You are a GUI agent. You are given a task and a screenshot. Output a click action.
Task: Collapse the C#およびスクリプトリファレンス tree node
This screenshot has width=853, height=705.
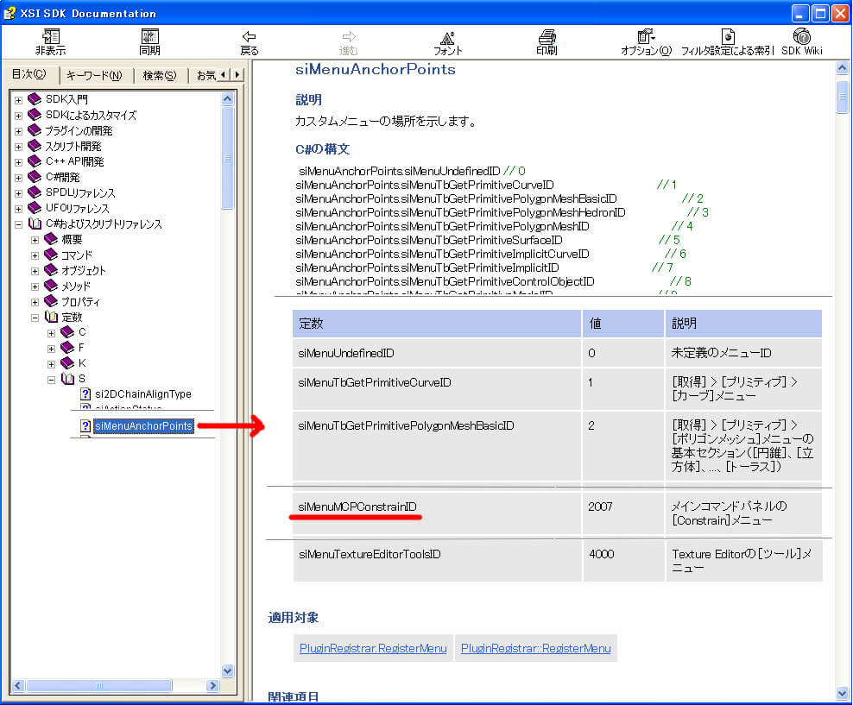pos(18,224)
